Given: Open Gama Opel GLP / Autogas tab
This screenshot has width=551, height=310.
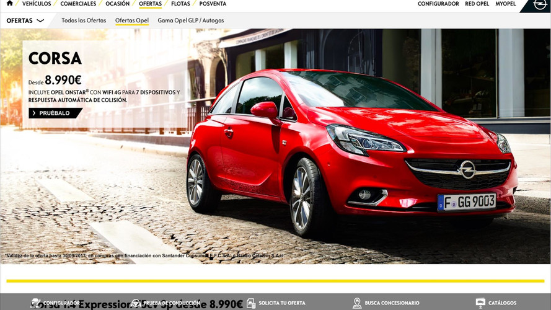Looking at the screenshot, I should pyautogui.click(x=190, y=20).
